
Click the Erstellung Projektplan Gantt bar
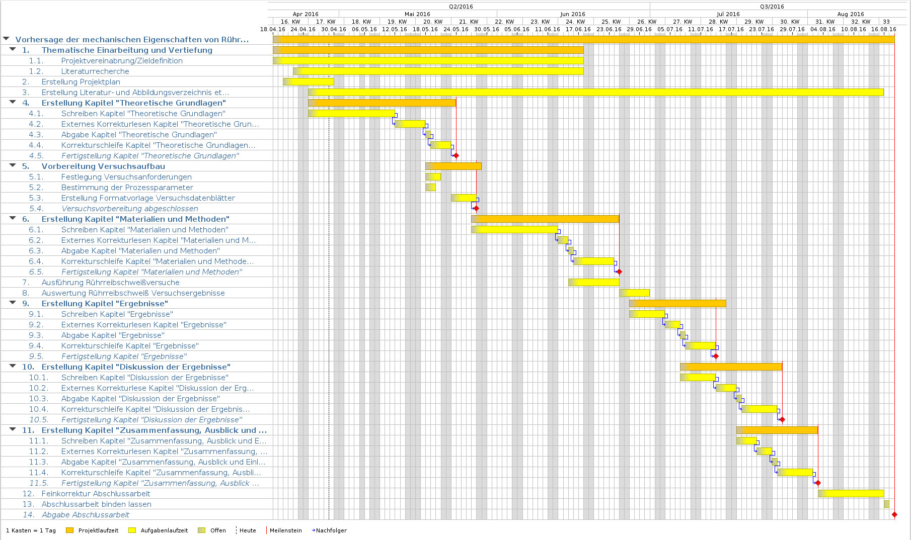[x=309, y=82]
